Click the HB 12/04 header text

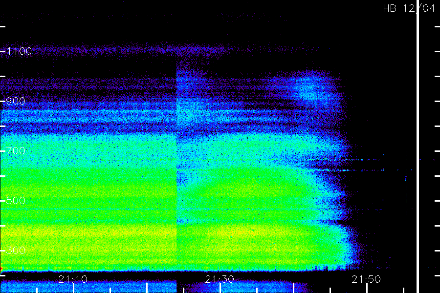click(x=409, y=8)
